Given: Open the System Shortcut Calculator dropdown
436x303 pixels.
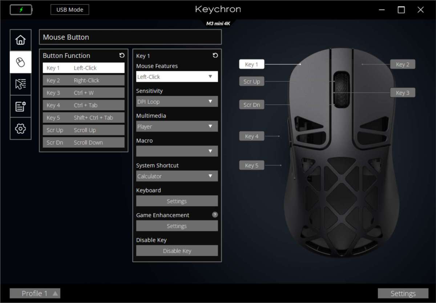Looking at the screenshot, I should click(x=177, y=176).
